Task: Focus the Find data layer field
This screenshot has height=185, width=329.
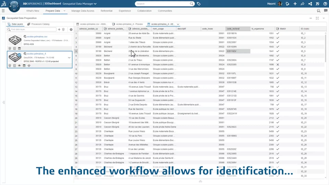Action: pos(32,29)
